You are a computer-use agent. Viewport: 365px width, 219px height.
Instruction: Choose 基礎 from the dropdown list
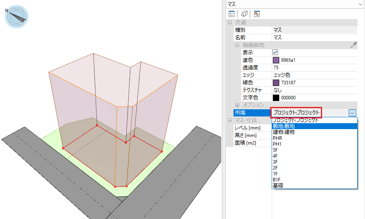coord(278,186)
